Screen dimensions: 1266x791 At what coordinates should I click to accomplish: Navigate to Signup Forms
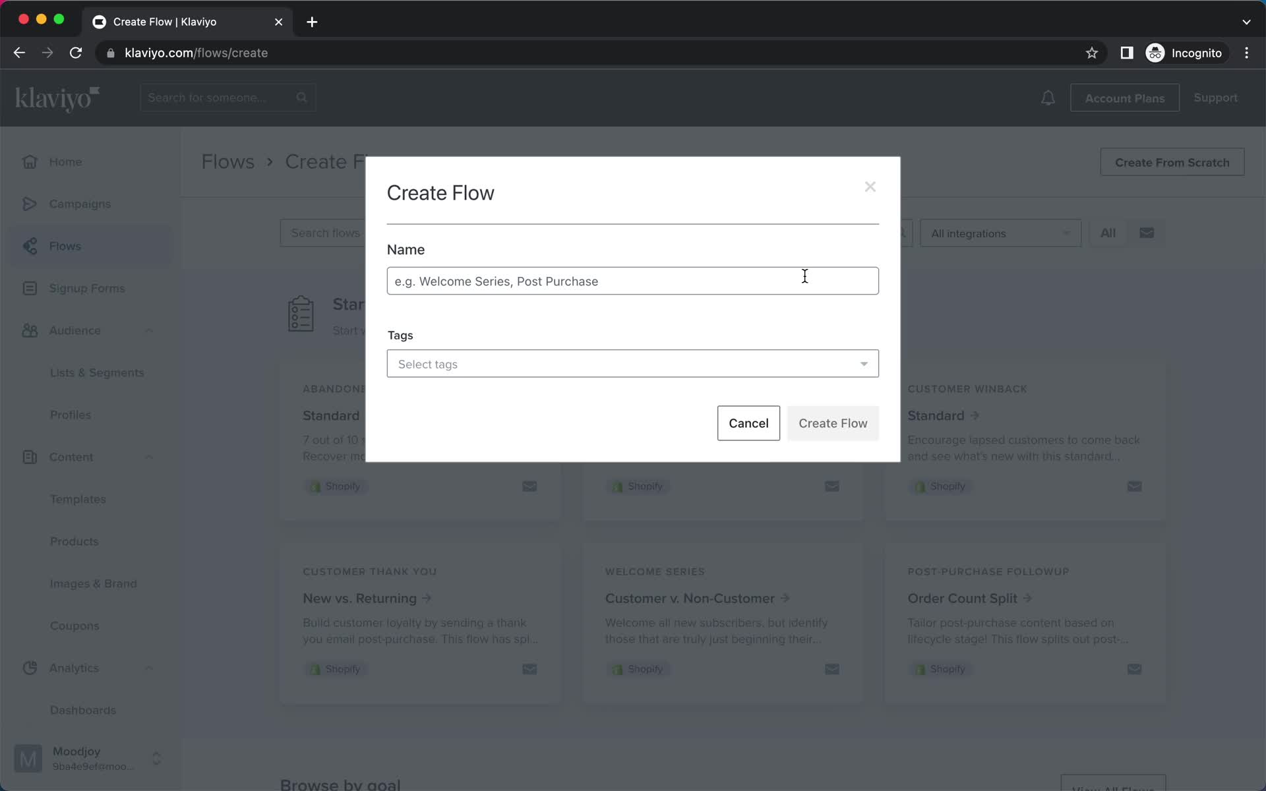[x=88, y=288]
